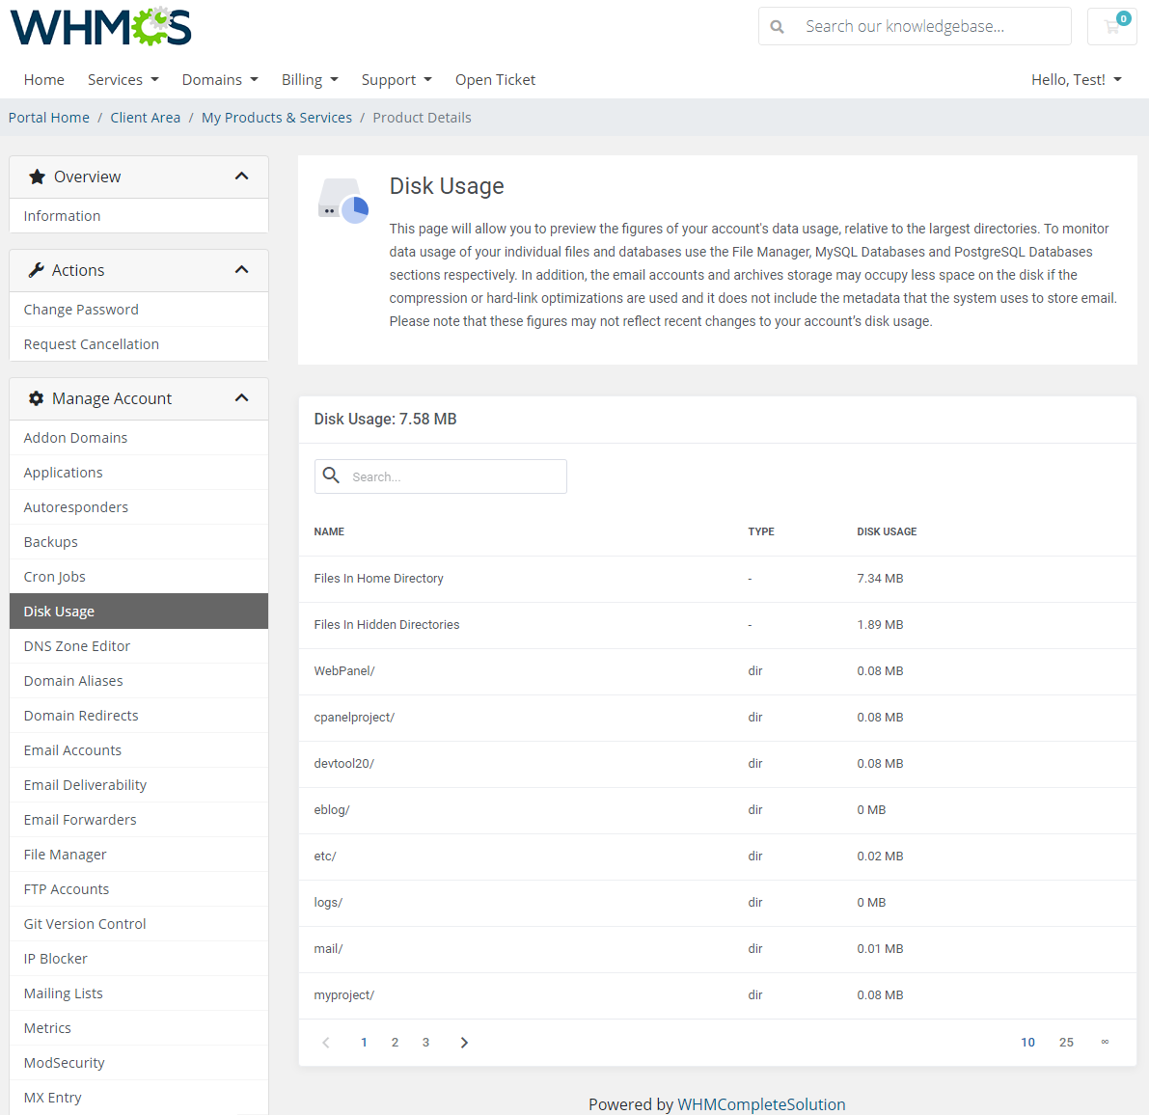Open the Billing dropdown menu
Screen dimensions: 1149x1115
310,79
